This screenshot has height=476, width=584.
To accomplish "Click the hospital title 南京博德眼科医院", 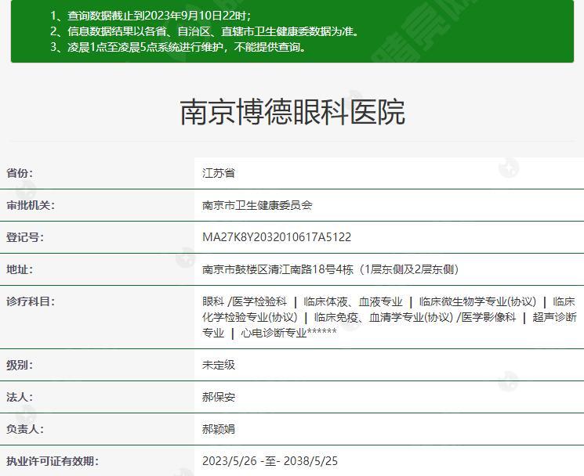I will coord(292,112).
